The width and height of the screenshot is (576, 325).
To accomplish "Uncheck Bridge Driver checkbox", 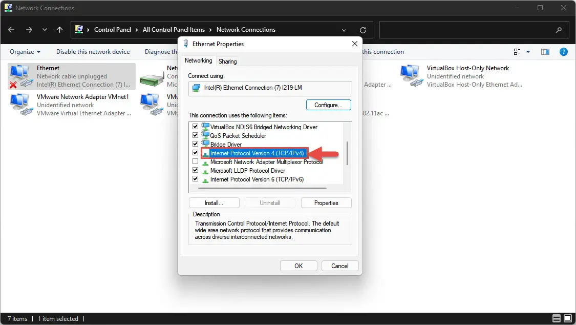I will pos(196,144).
